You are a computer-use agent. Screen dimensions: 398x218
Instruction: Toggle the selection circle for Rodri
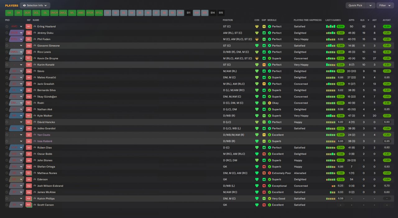pos(7,103)
